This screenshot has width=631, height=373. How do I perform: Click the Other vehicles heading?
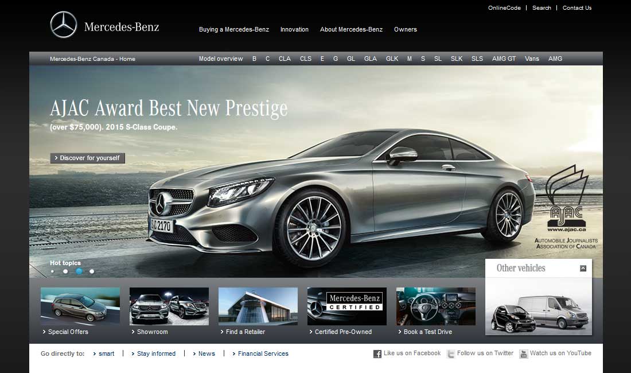[x=521, y=269]
